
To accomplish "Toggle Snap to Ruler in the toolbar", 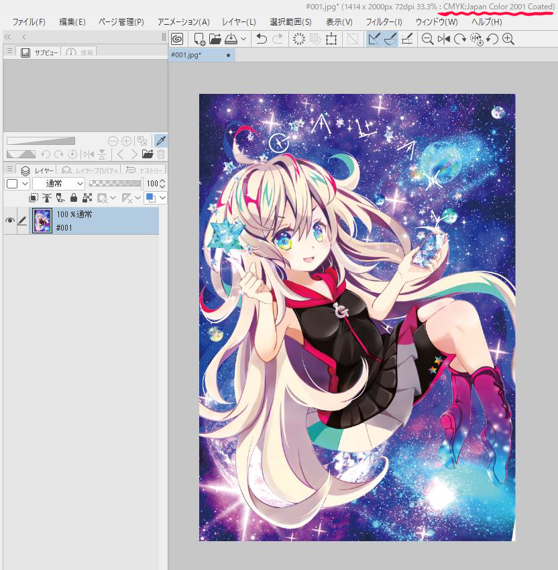I will (374, 39).
